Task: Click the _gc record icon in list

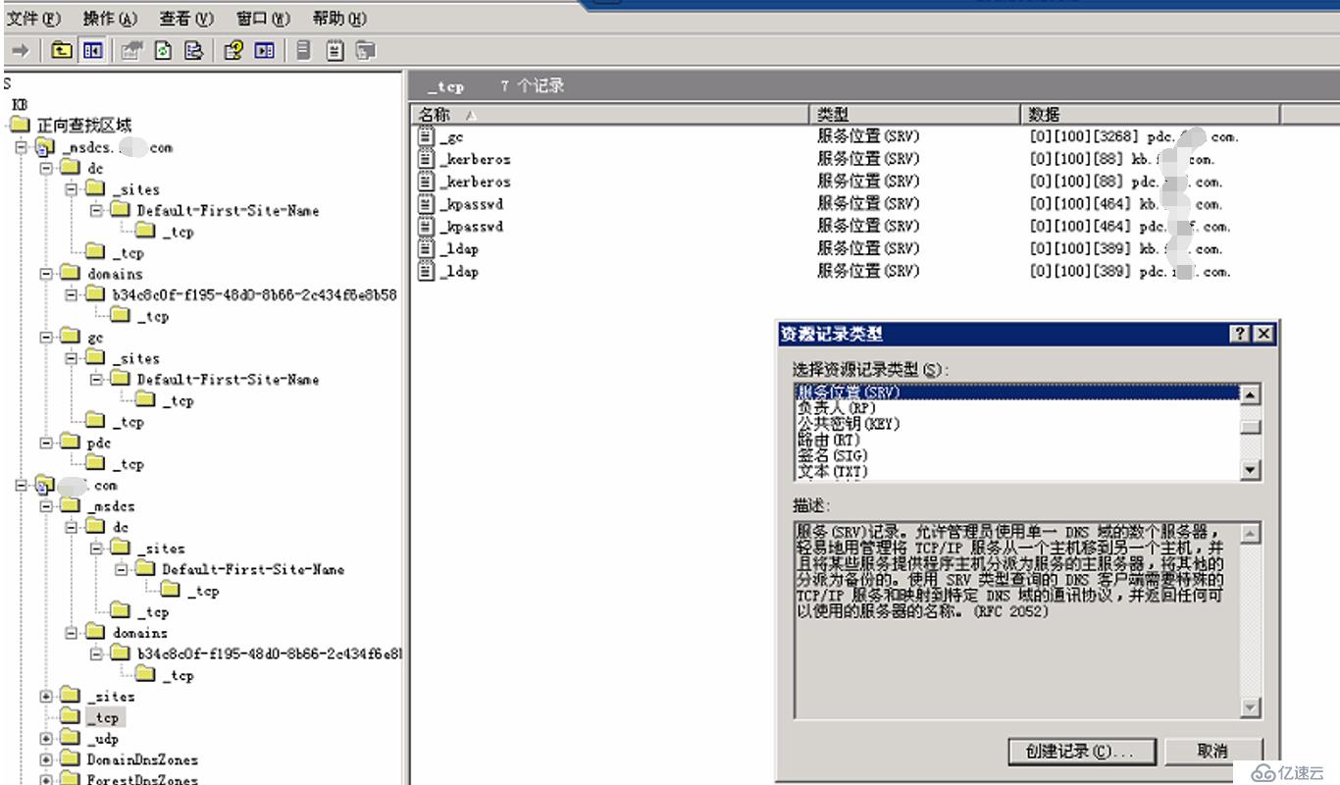Action: click(x=426, y=137)
